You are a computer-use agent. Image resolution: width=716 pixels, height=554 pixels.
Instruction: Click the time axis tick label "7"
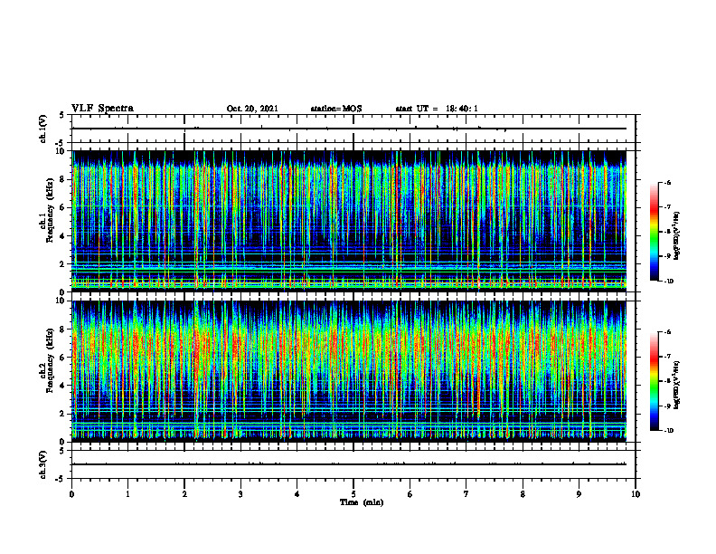[466, 494]
